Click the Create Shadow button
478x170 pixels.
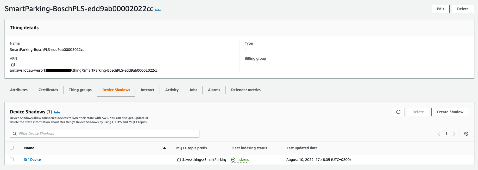(450, 112)
